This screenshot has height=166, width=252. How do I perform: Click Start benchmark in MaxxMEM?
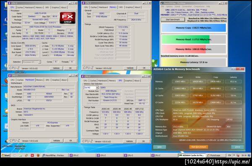[173, 19]
